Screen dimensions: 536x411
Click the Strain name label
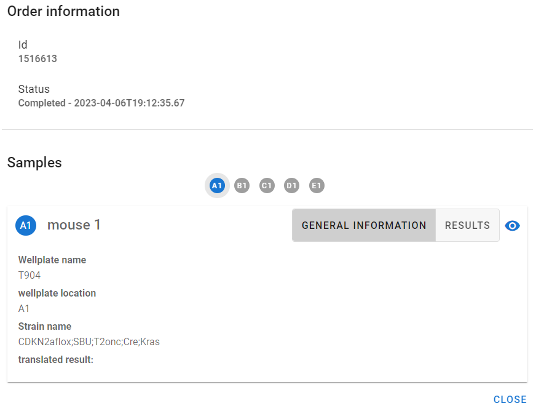[x=45, y=326]
